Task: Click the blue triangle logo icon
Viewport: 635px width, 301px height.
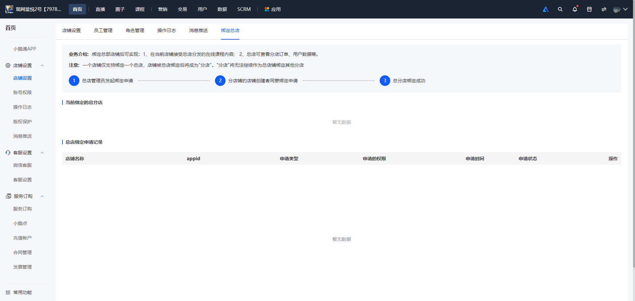Action: click(546, 9)
